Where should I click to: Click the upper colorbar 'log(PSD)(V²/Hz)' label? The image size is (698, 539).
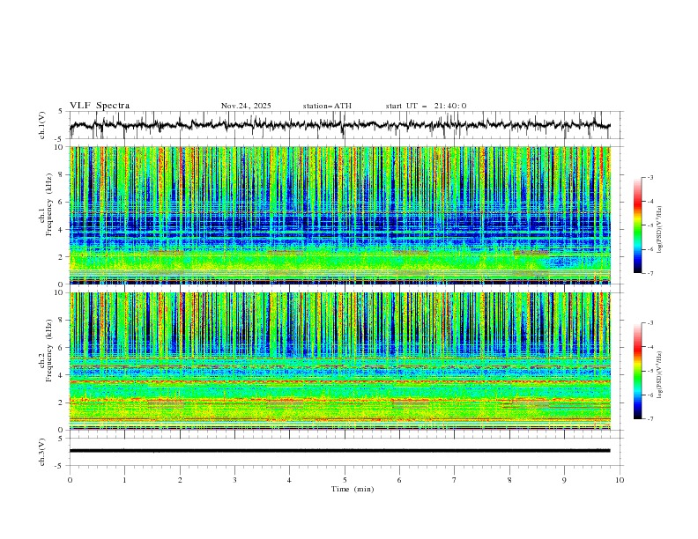(660, 230)
